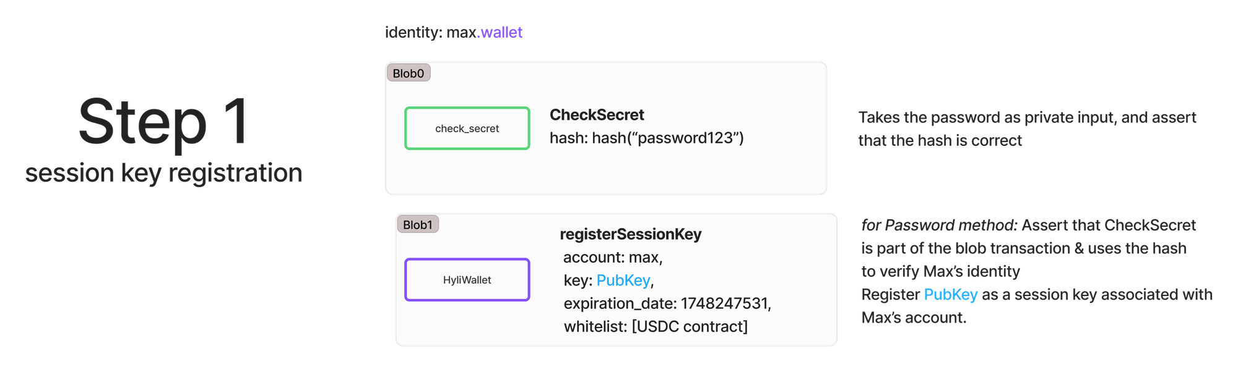Select the Blob1 label tag
The width and height of the screenshot is (1238, 372).
[418, 224]
